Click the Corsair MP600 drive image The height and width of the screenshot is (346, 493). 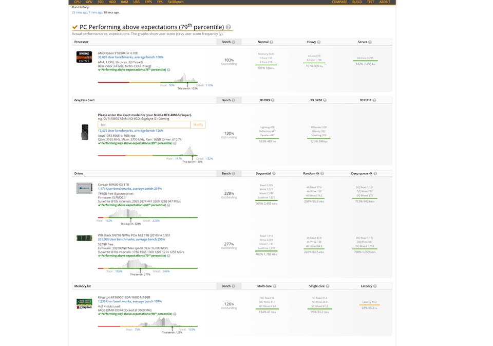coord(84,188)
